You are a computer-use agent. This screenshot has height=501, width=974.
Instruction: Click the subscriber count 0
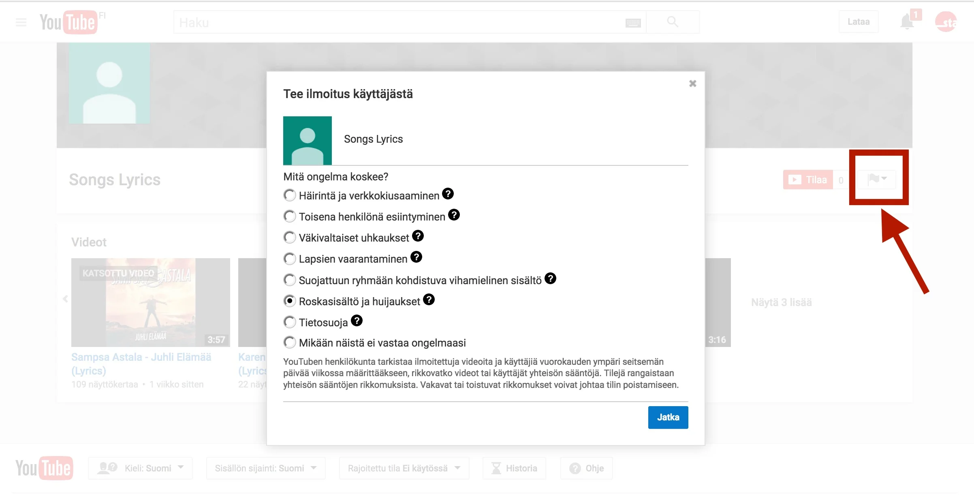pos(841,180)
